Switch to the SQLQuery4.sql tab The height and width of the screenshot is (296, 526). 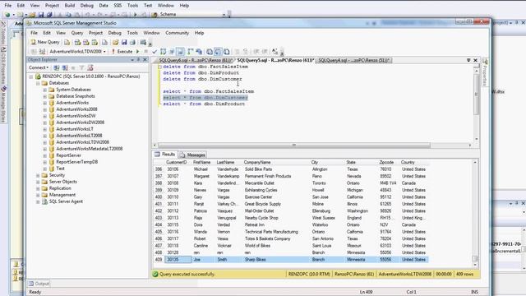(x=353, y=60)
